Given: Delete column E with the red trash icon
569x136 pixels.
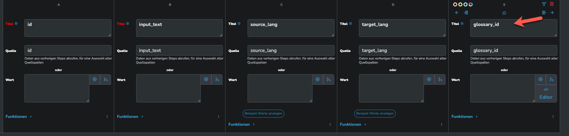Looking at the screenshot, I should (552, 4).
